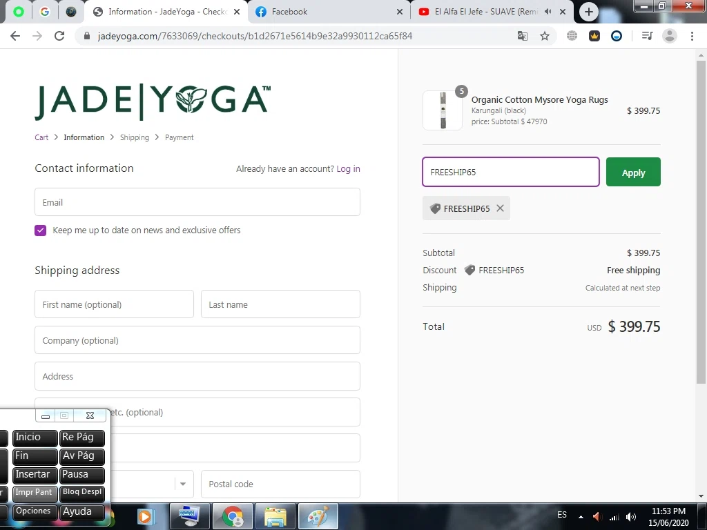Screen dimensions: 707x530
Task: Open the crown extension icon
Action: tap(594, 36)
